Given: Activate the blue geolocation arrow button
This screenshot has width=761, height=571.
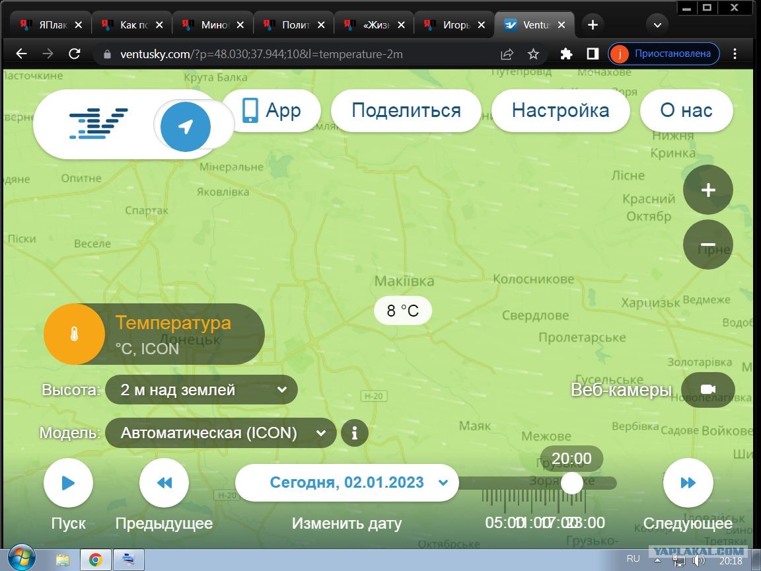Looking at the screenshot, I should point(186,127).
